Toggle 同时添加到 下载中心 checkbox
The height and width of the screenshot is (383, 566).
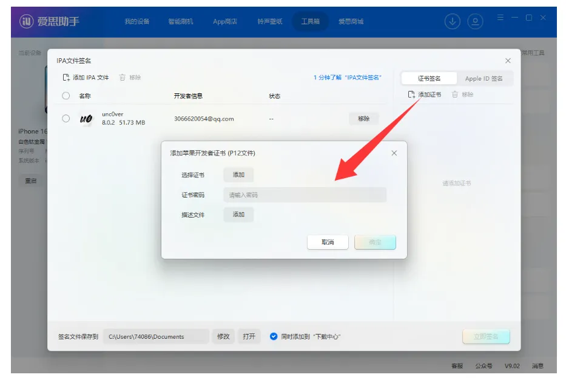click(274, 336)
